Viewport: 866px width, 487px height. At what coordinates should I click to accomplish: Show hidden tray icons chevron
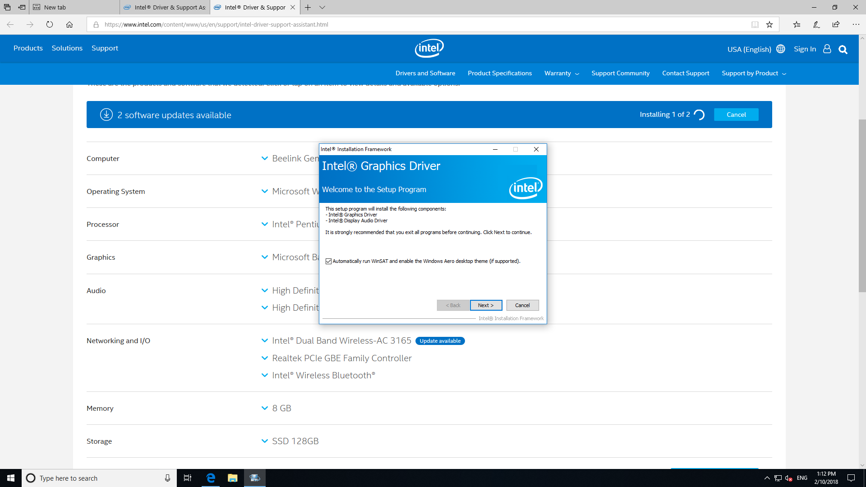click(x=767, y=478)
